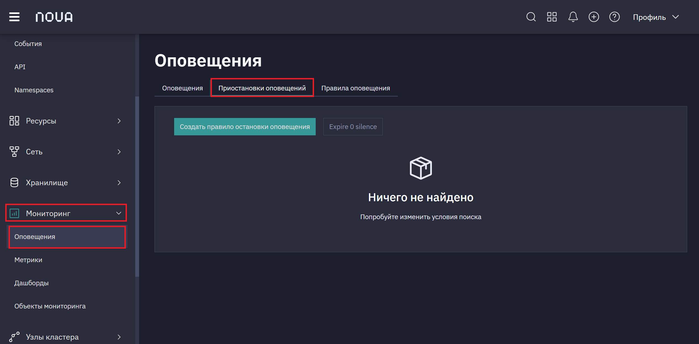Click Создать правило остановки оповещения button

245,127
